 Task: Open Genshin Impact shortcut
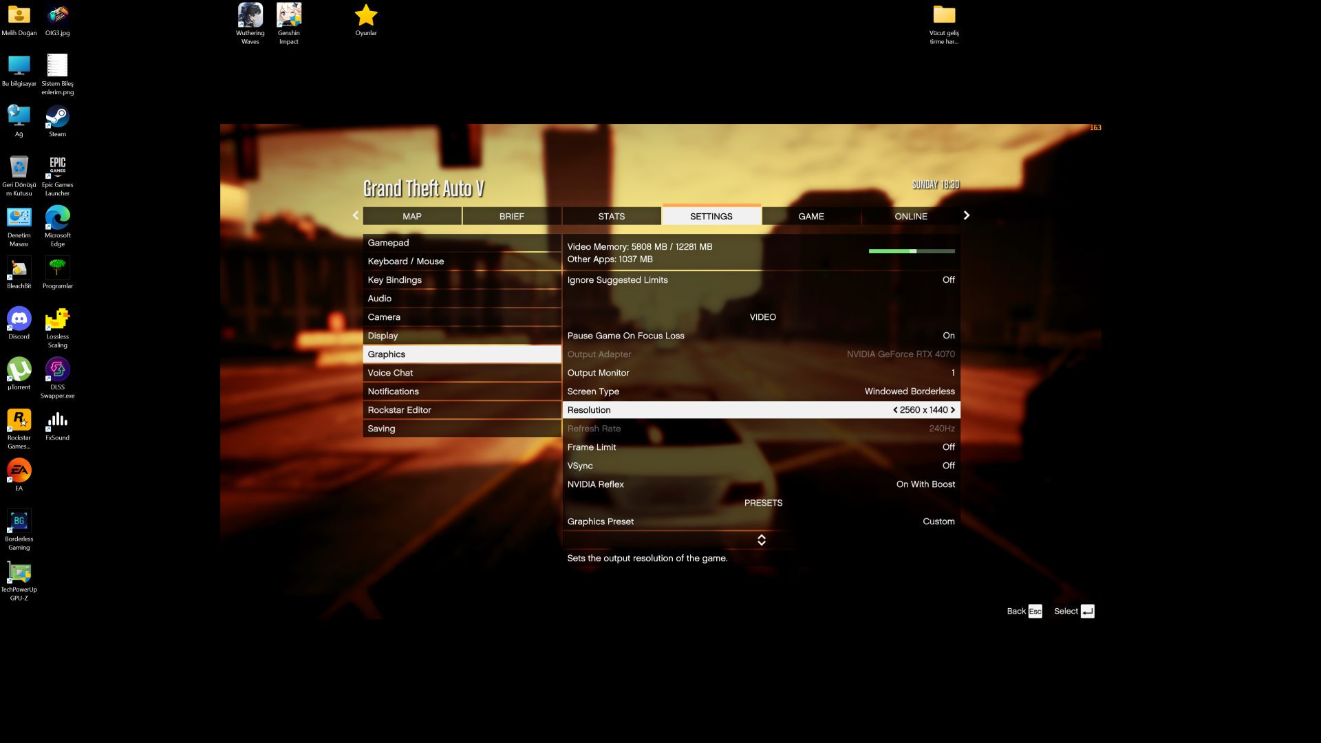288,16
